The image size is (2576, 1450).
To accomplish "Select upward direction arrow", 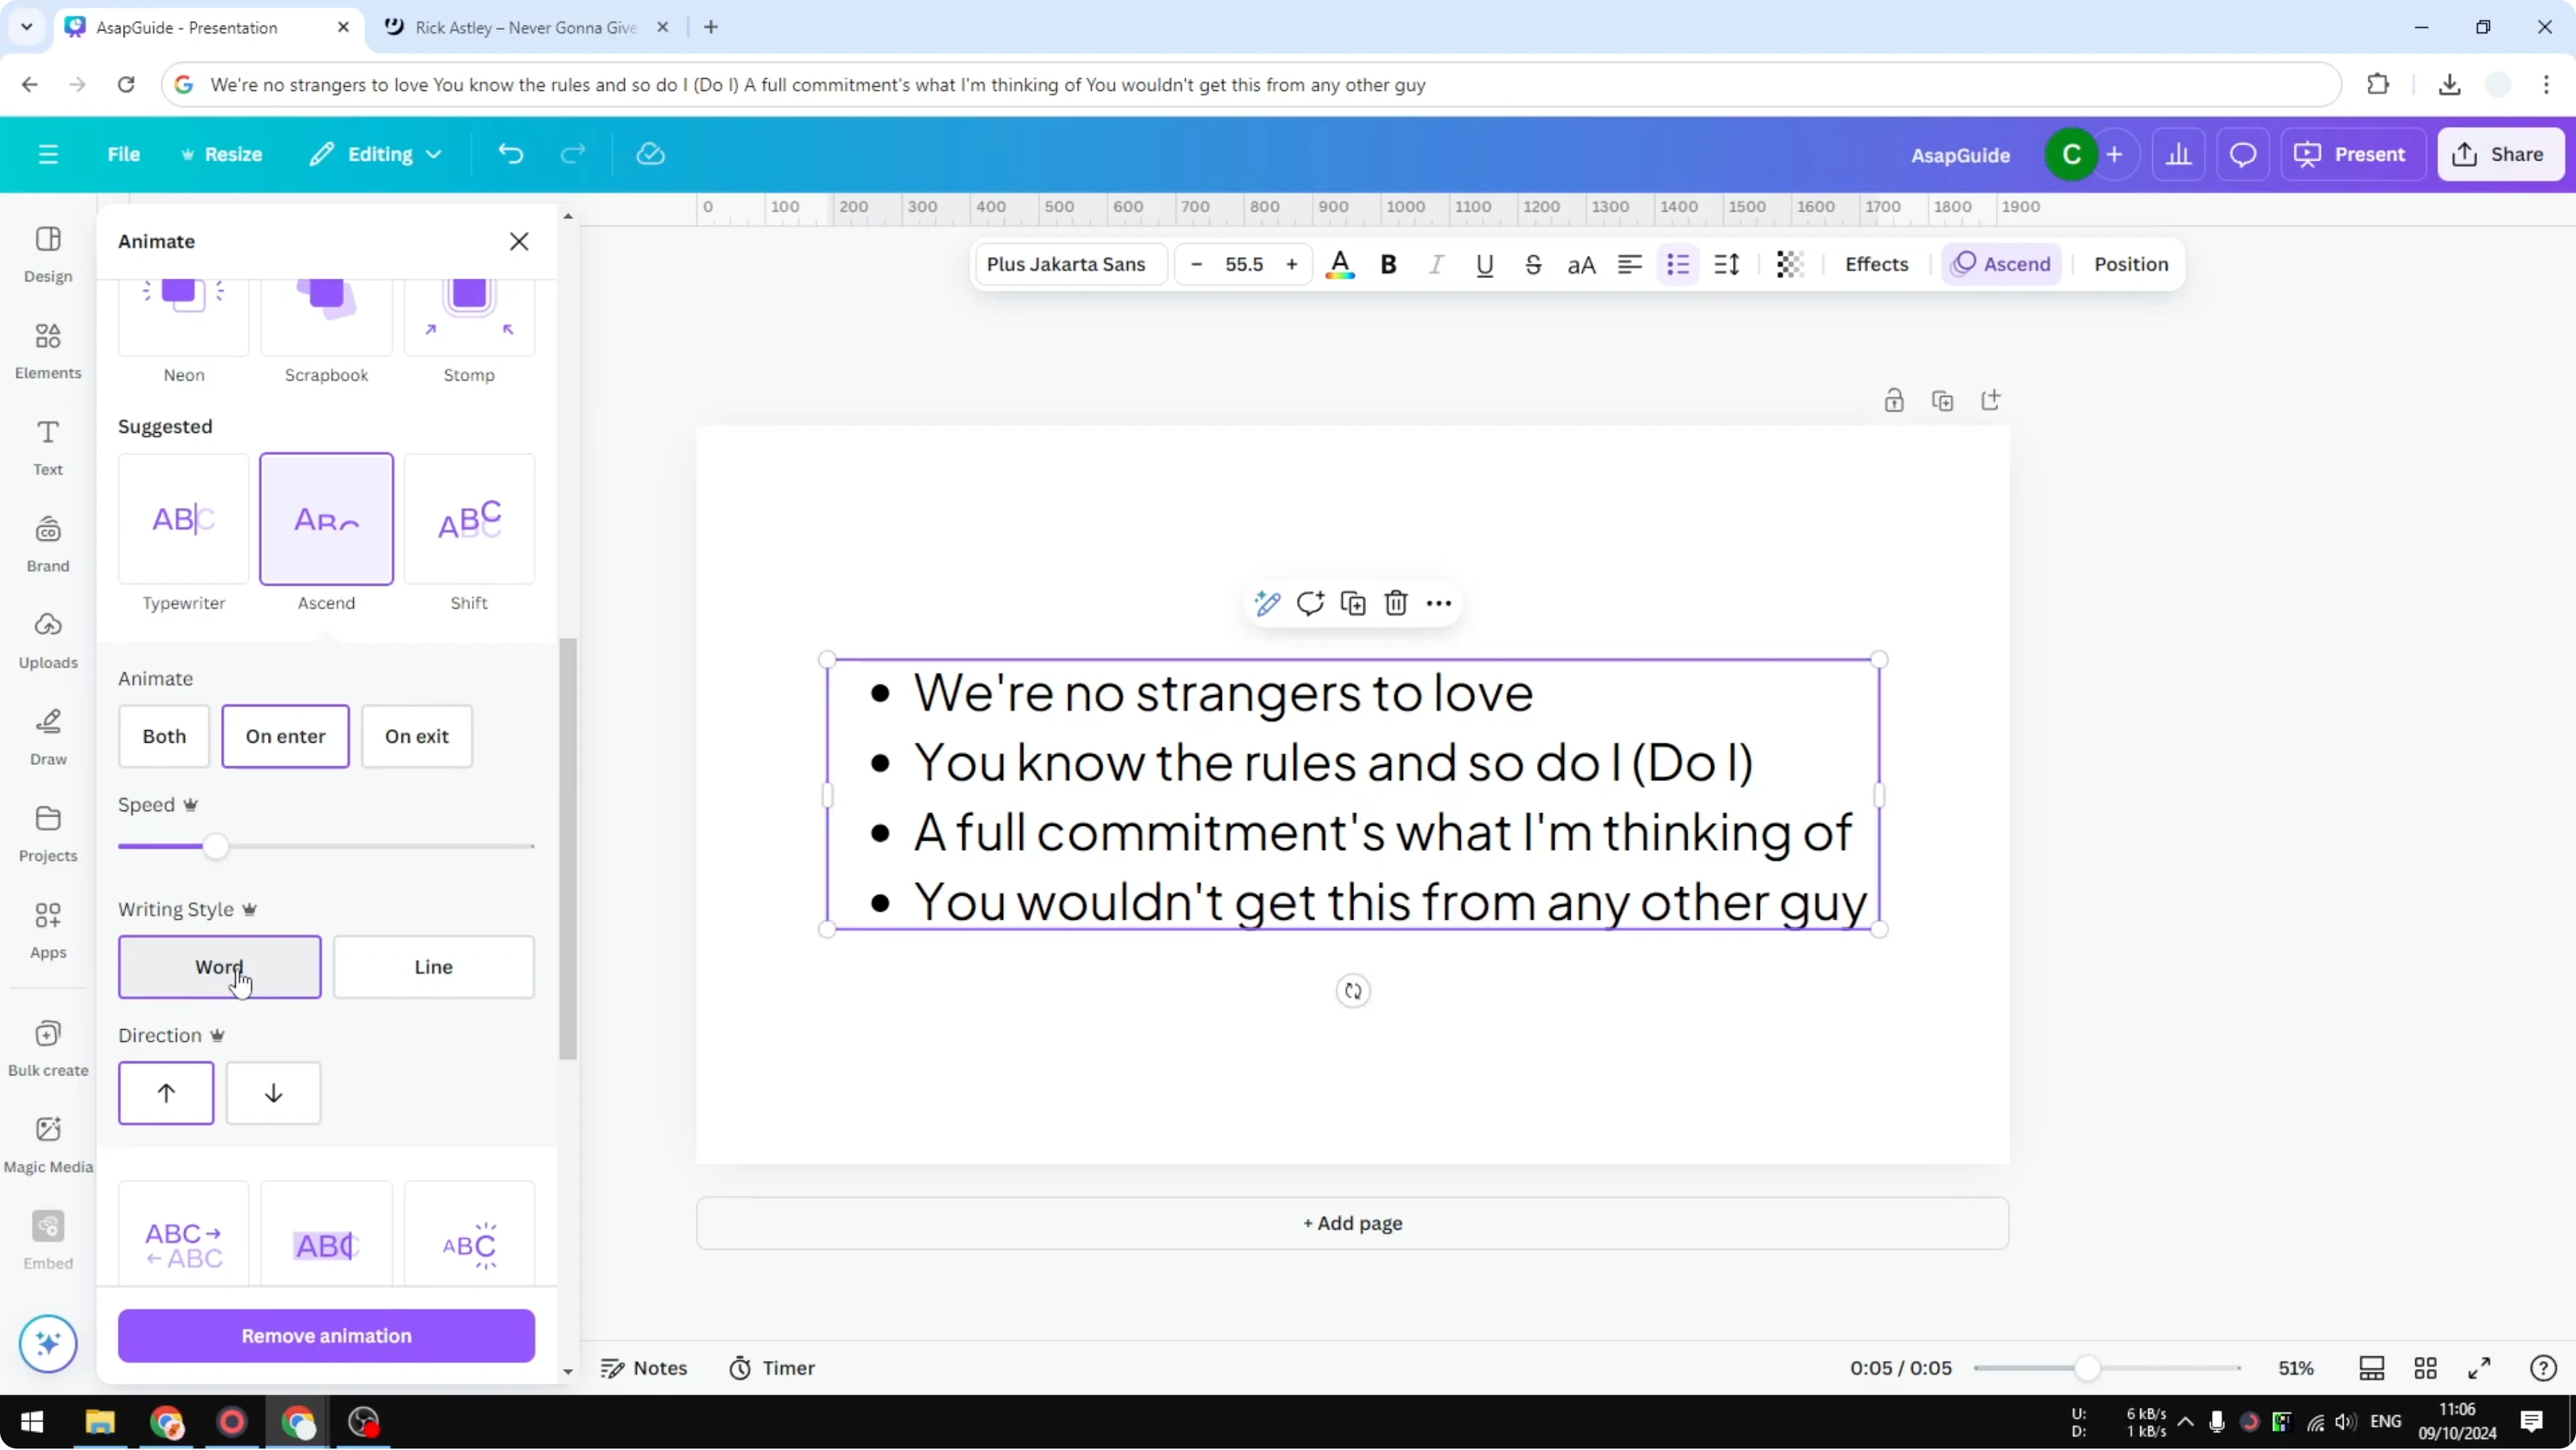I will [166, 1093].
